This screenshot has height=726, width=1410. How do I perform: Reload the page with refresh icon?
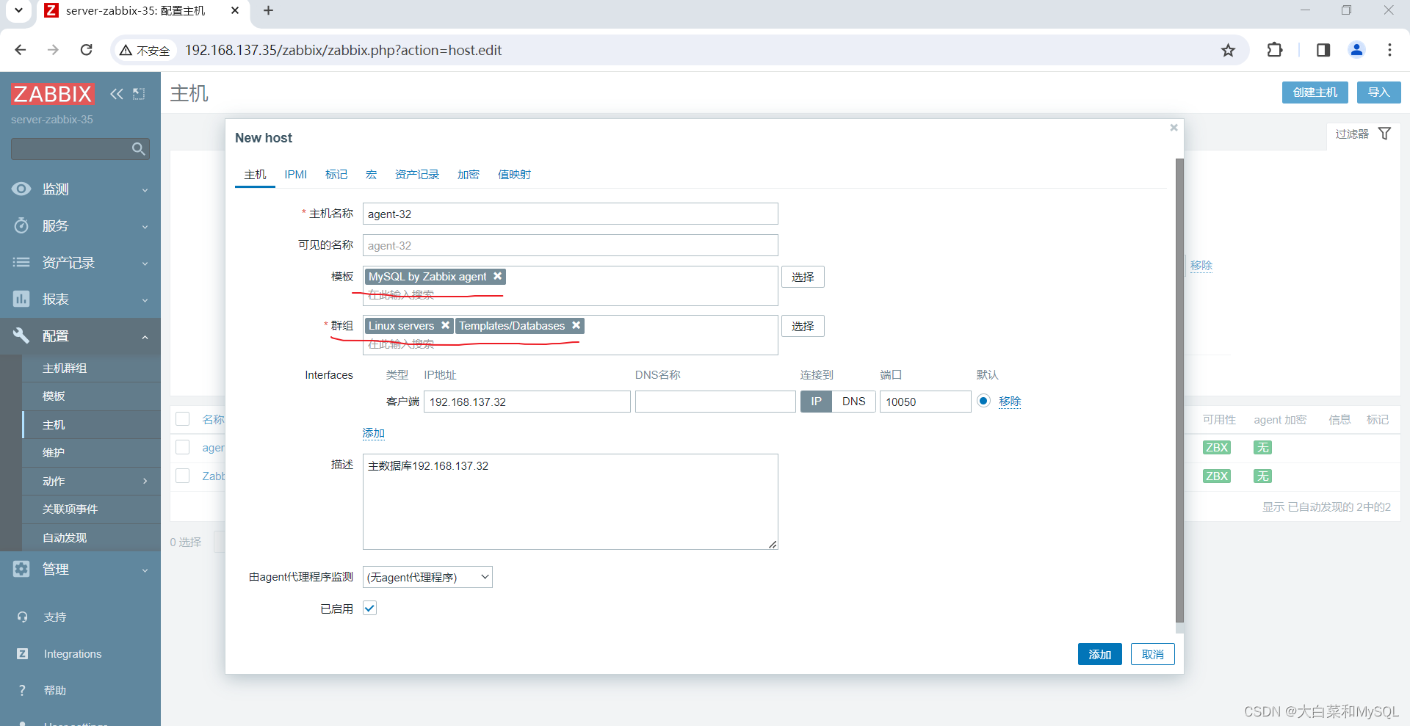(87, 50)
